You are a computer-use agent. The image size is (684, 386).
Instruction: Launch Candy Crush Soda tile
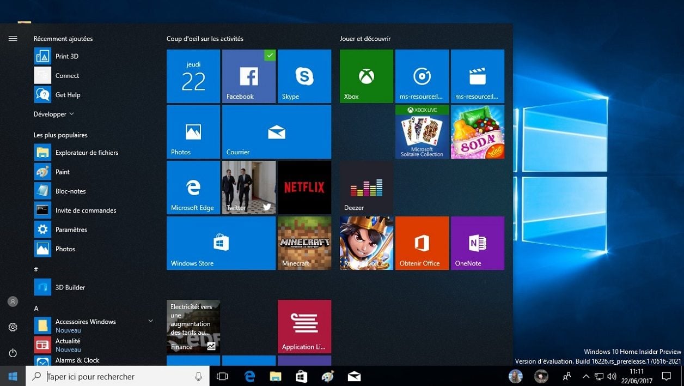pyautogui.click(x=478, y=132)
